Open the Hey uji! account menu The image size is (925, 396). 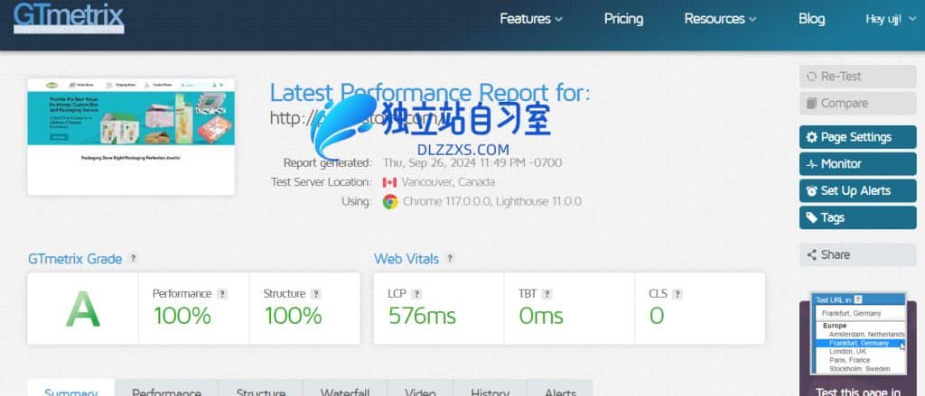click(891, 19)
